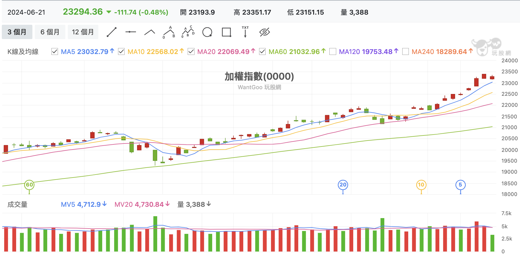Select the angle polyline drawing tool
520x256 pixels.
(150, 32)
